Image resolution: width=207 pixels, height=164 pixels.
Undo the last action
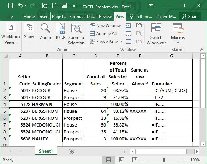pos(20,6)
